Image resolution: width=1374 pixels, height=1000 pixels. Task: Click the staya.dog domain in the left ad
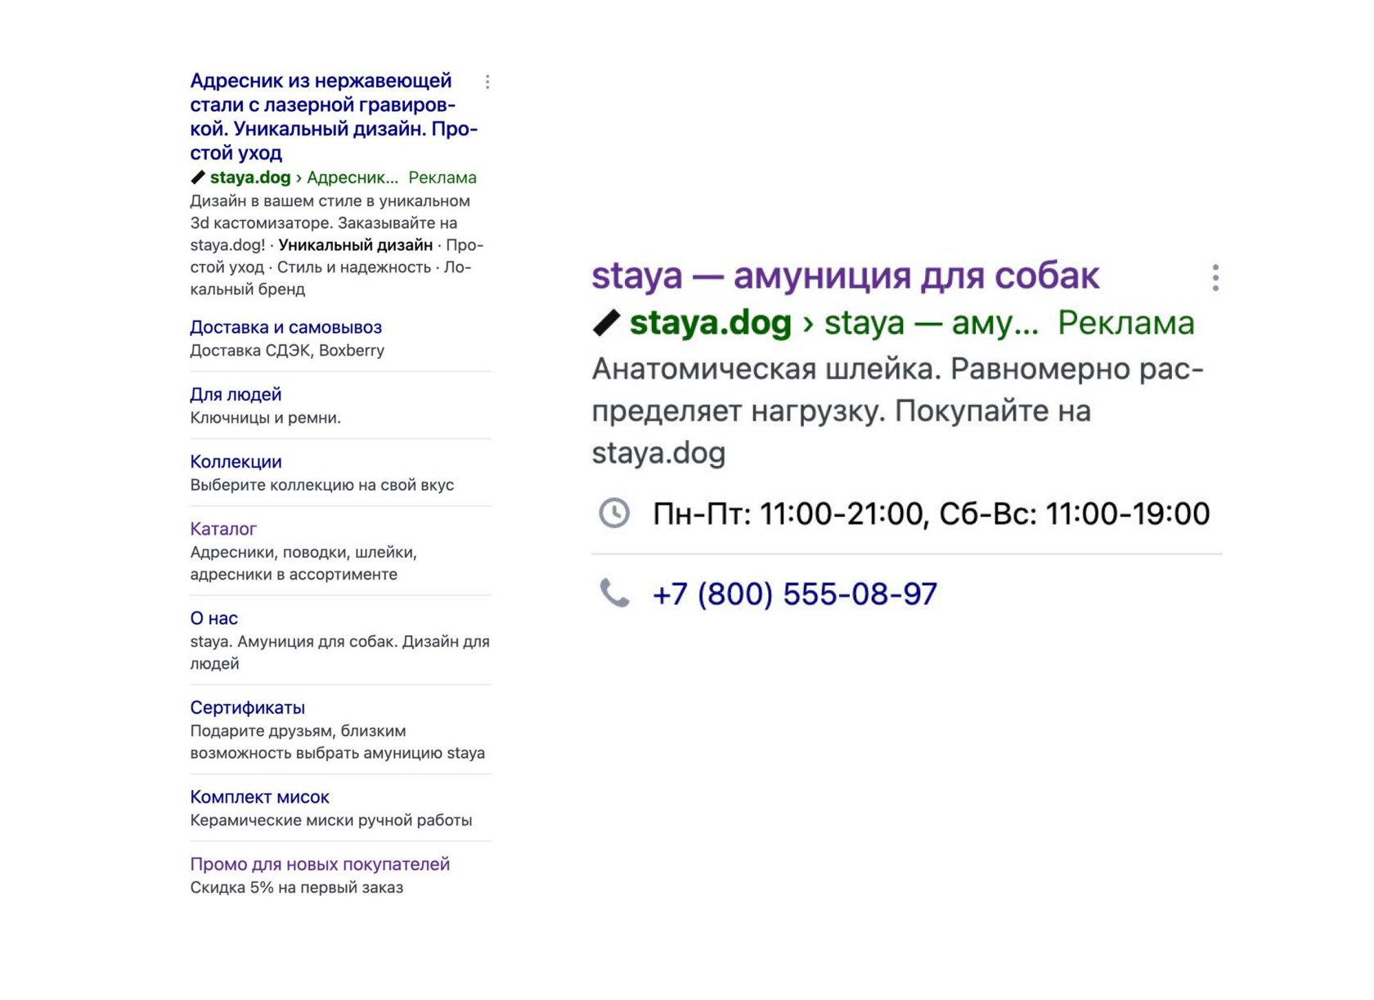pyautogui.click(x=250, y=177)
